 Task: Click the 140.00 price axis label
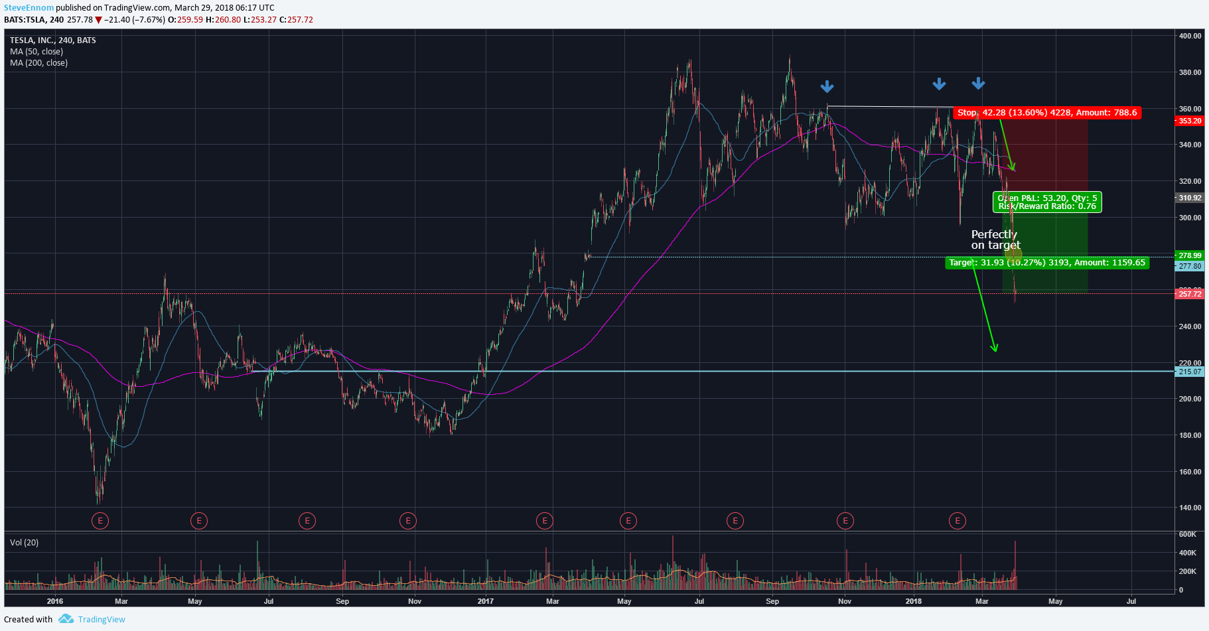pos(1190,508)
